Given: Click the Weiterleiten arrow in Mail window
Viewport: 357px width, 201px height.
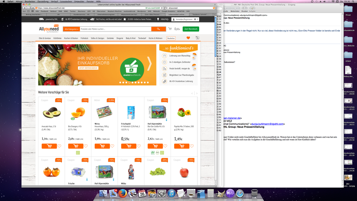Looking at the screenshot, I should pyautogui.click(x=235, y=8).
